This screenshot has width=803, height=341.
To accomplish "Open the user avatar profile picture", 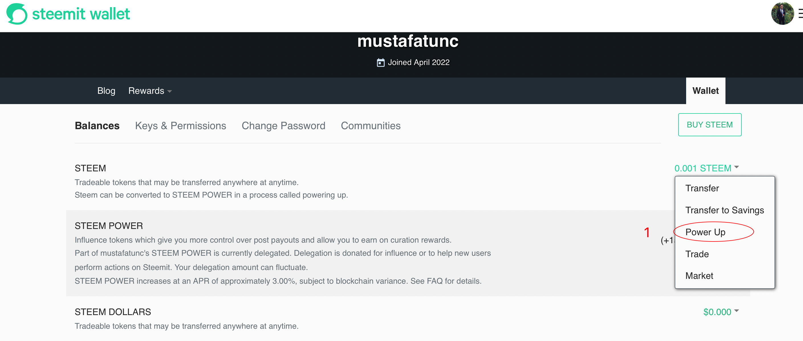I will click(x=782, y=14).
